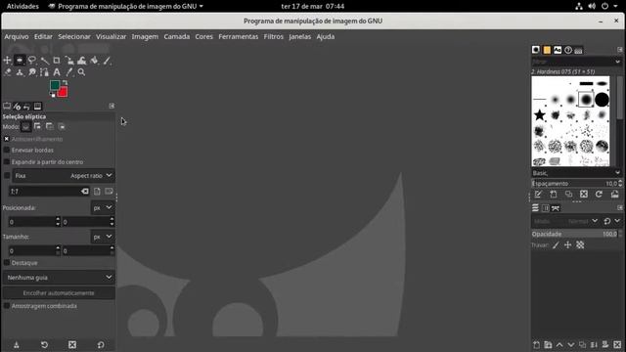This screenshot has height=352, width=626.
Task: Open the Ferramentas menu
Action: [x=239, y=37]
